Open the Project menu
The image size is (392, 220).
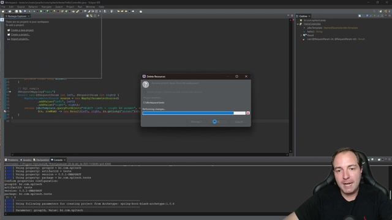(70, 7)
